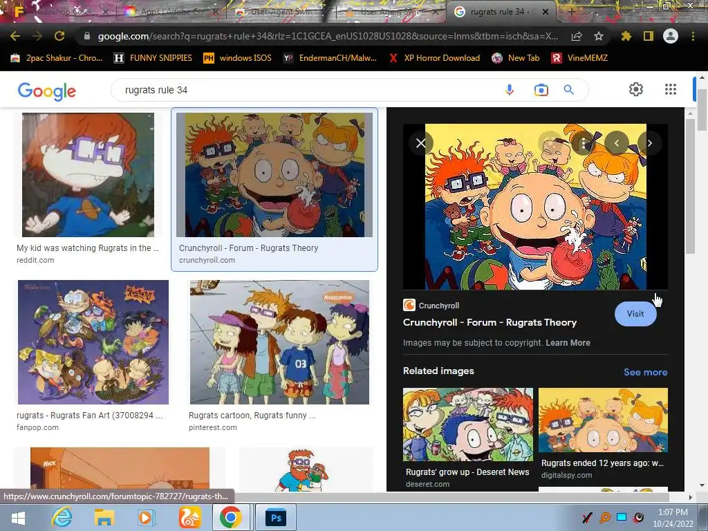Search by image with Google Lens
Screen dimensions: 708x531
coord(541,90)
